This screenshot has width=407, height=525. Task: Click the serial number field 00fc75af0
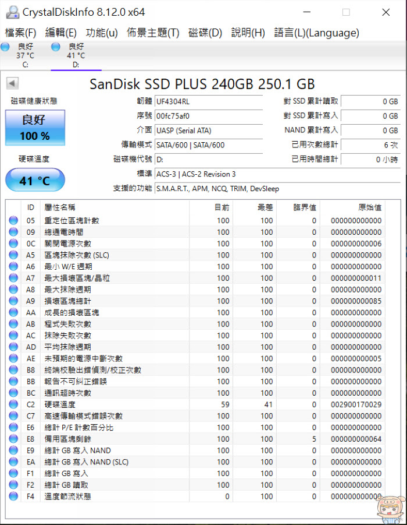209,116
